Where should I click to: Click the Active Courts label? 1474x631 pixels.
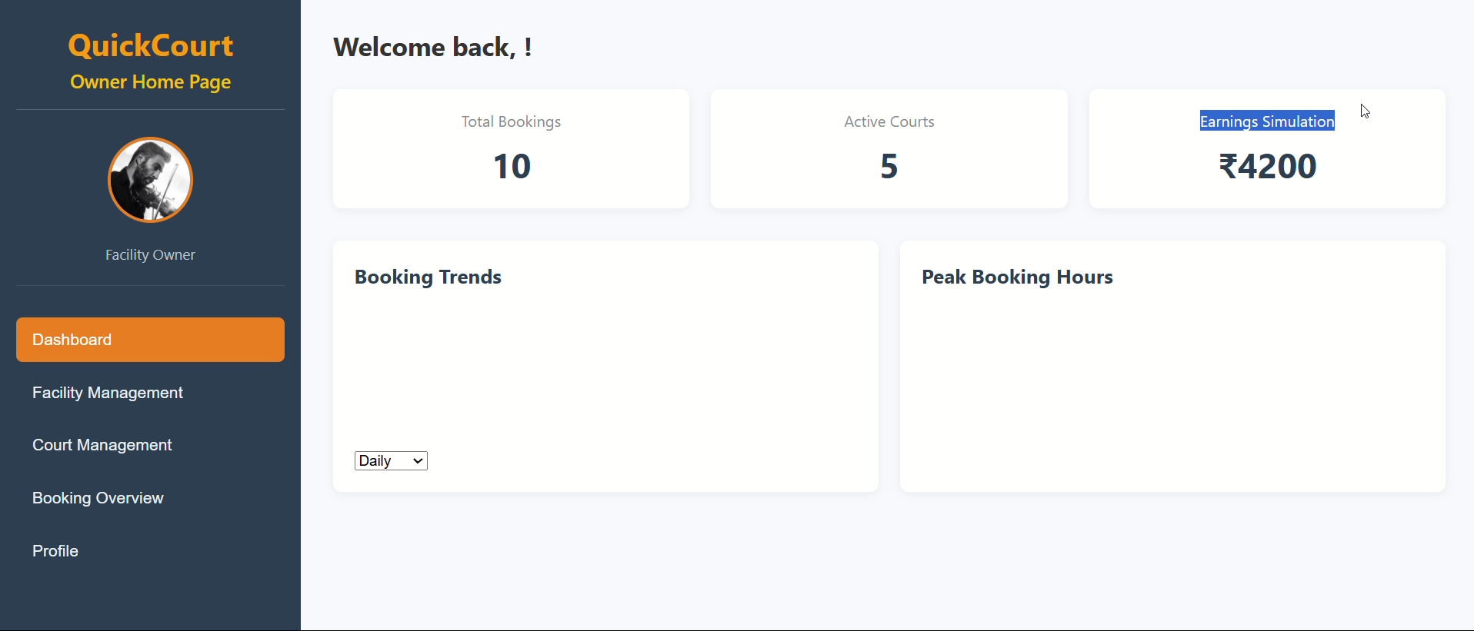click(x=889, y=121)
